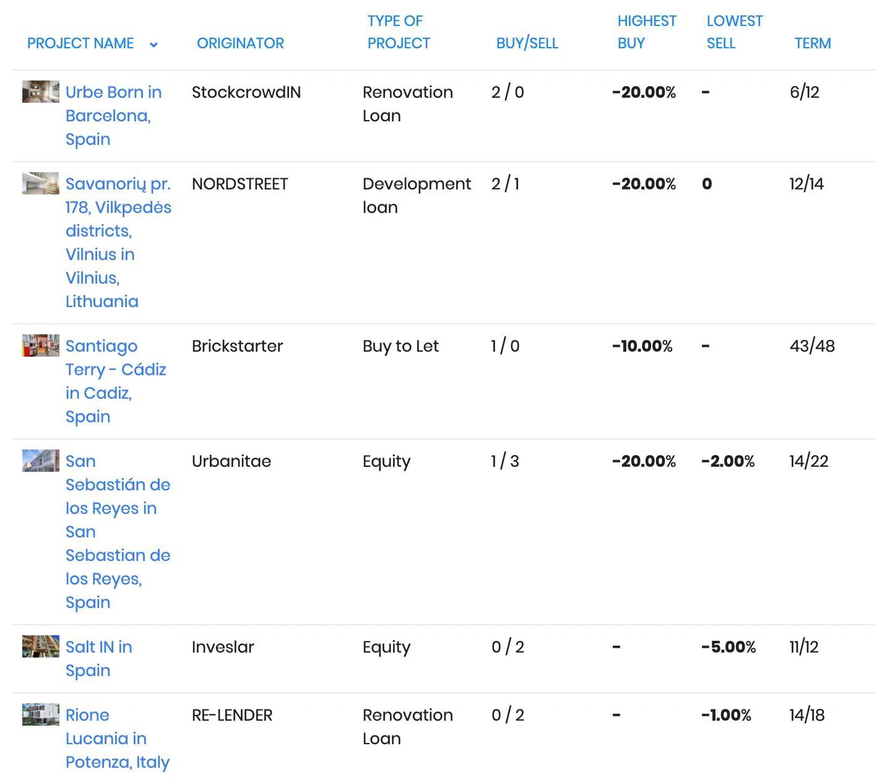Viewport: 887px width, 782px height.
Task: Click -20.00% highest buy in StockcrowdIN row
Action: coord(644,92)
